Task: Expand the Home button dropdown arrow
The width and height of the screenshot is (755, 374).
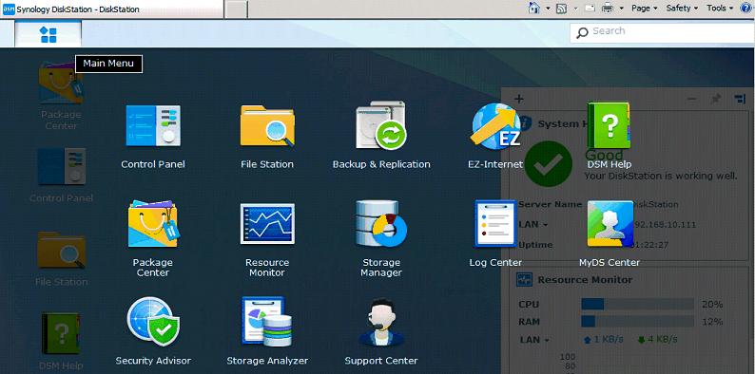Action: (548, 9)
